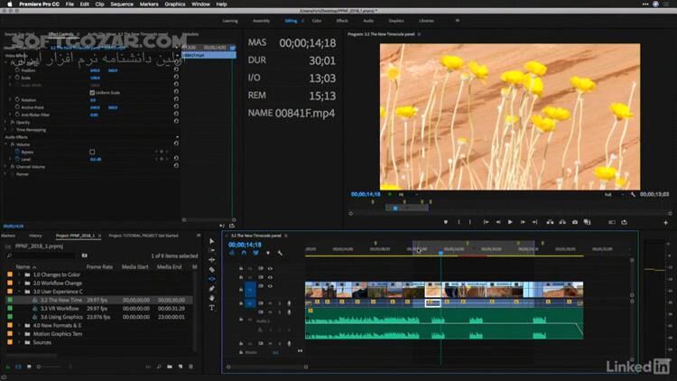Go to Out point in program monitor
Image resolution: width=677 pixels, height=381 pixels.
click(534, 222)
